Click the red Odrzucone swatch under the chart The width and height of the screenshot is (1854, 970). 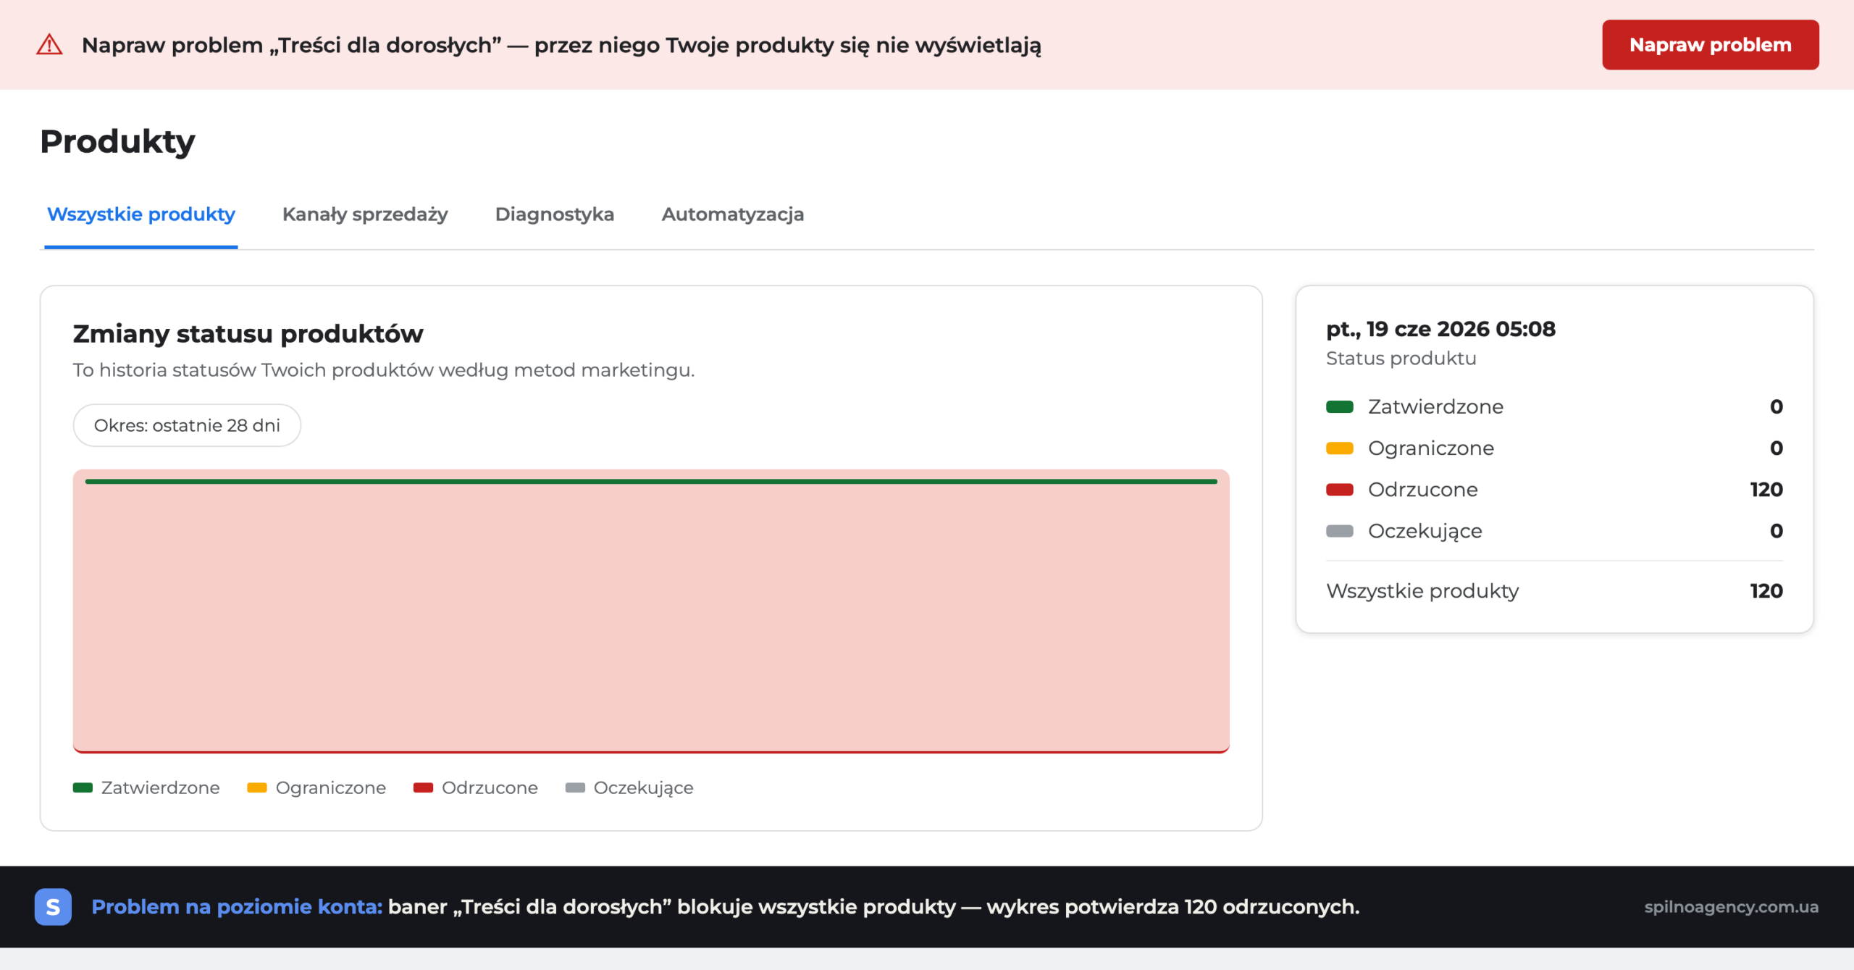(423, 787)
